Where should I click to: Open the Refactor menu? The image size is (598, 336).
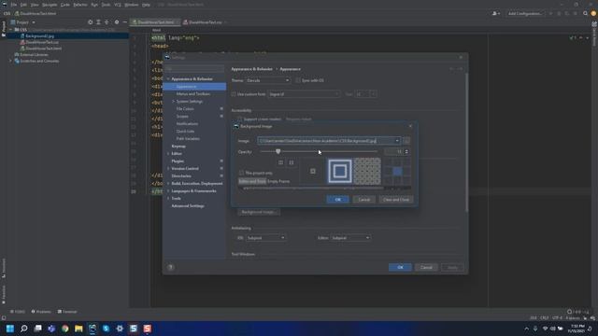coord(80,5)
